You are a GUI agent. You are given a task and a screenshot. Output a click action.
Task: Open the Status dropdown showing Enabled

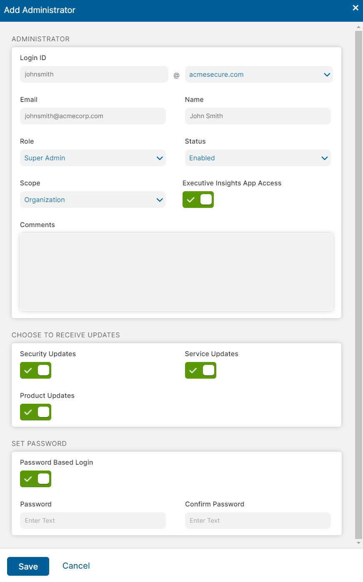258,158
